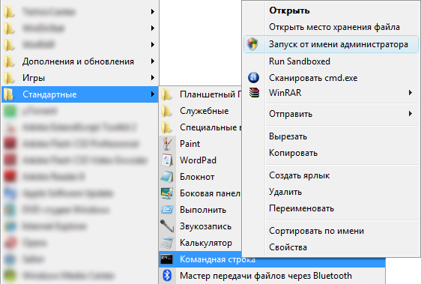Choose Создать ярлык
The width and height of the screenshot is (421, 284).
click(x=300, y=175)
